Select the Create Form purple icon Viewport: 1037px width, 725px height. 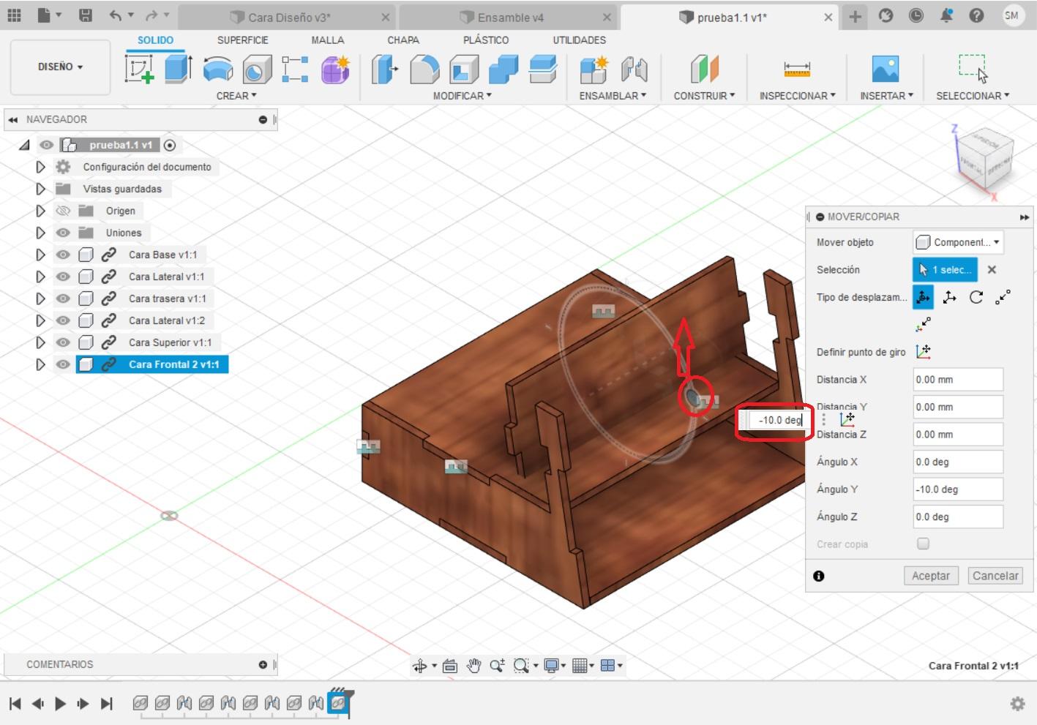[335, 70]
